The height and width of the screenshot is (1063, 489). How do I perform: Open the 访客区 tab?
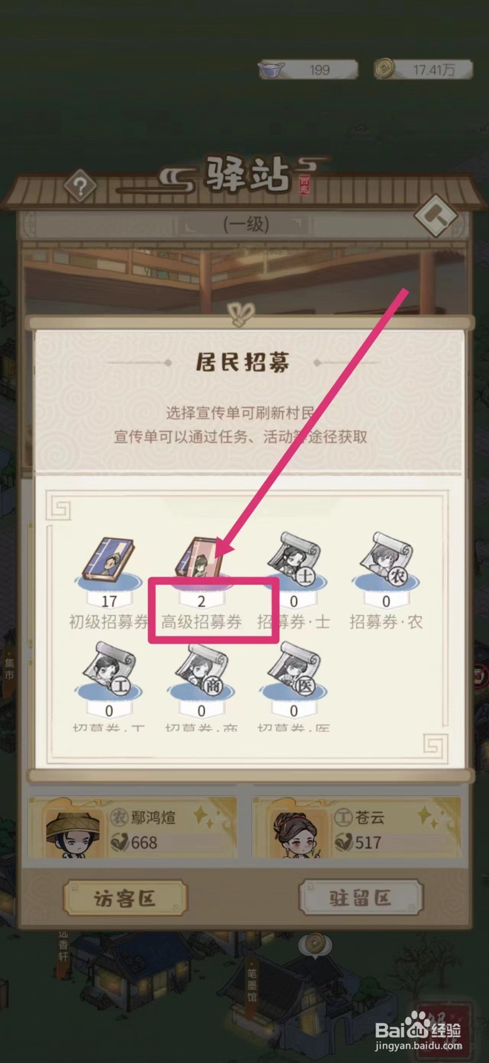coord(125,898)
